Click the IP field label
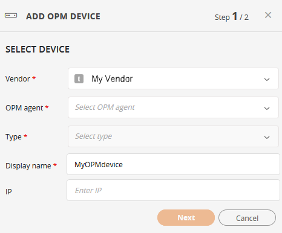 point(8,191)
